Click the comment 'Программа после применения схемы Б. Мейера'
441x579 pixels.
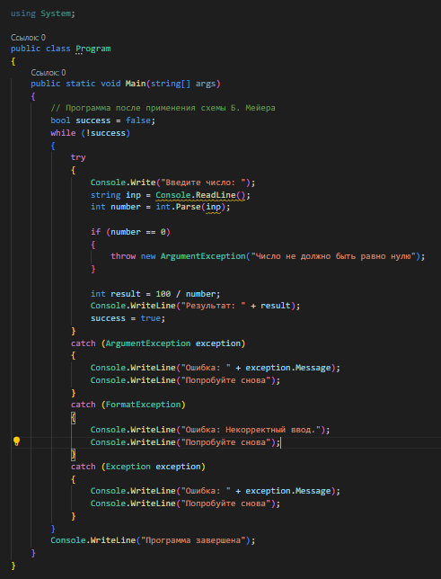[x=163, y=108]
